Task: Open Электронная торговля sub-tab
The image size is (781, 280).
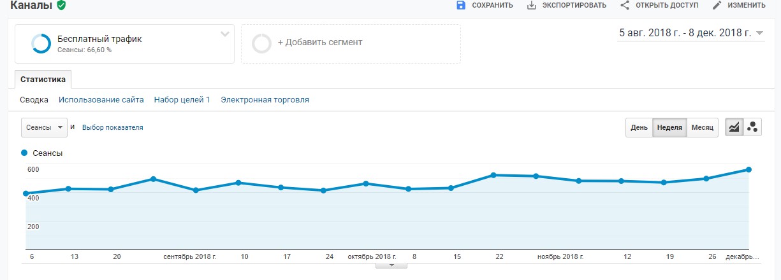Action: pyautogui.click(x=265, y=100)
